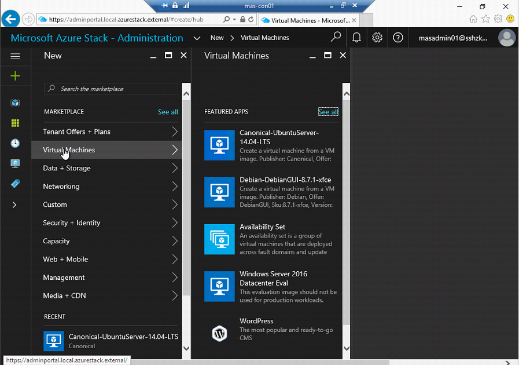
Task: Select Availability Set title text
Action: click(x=263, y=227)
